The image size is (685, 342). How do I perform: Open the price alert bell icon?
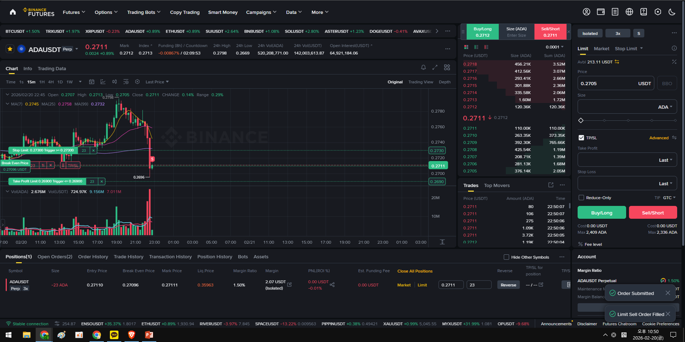coord(423,67)
